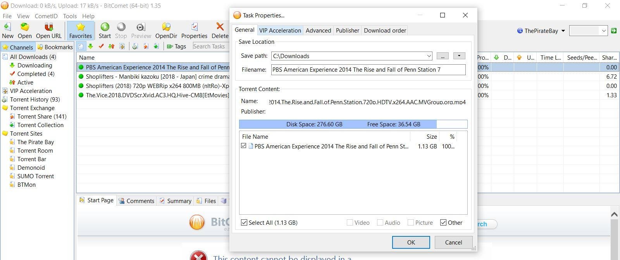
Task: Switch to the Advanced tab
Action: coord(318,30)
